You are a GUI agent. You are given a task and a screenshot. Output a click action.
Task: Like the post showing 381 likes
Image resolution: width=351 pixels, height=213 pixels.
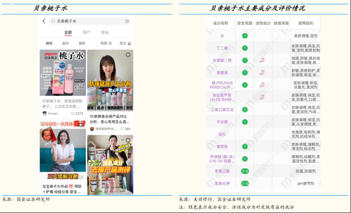pos(122,129)
